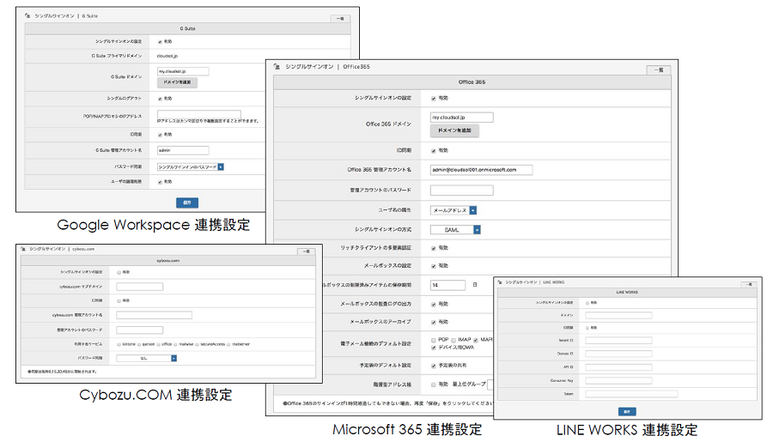The width and height of the screenshot is (773, 442).
Task: Click blue save button in G Suite panel
Action: pos(187,203)
